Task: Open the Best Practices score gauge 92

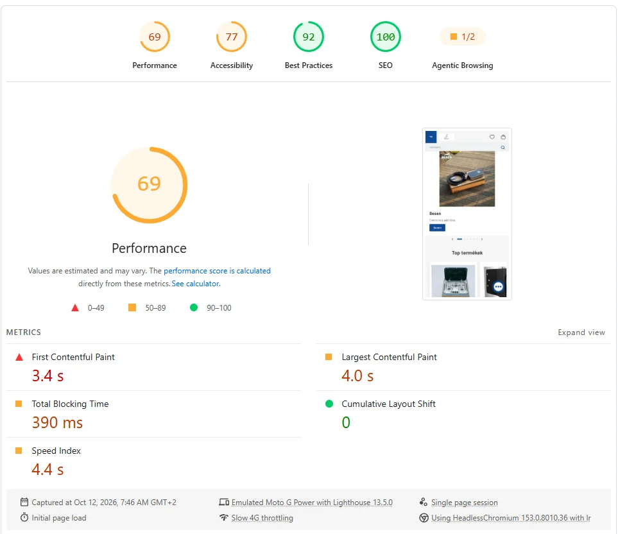Action: click(x=309, y=37)
